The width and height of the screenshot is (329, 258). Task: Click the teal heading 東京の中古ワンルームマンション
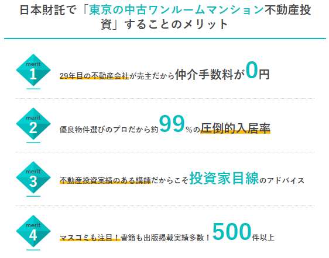point(176,10)
